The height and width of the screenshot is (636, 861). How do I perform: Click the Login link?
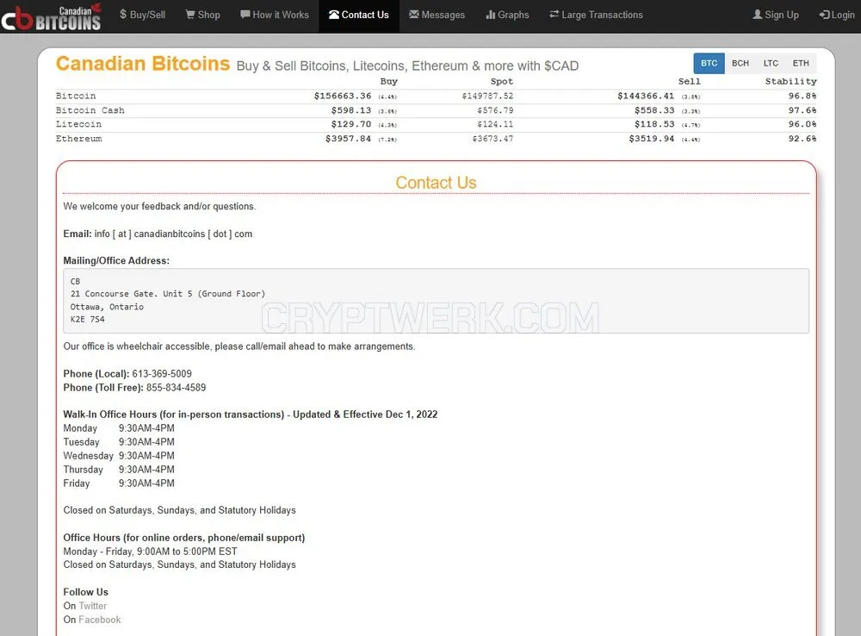click(837, 15)
